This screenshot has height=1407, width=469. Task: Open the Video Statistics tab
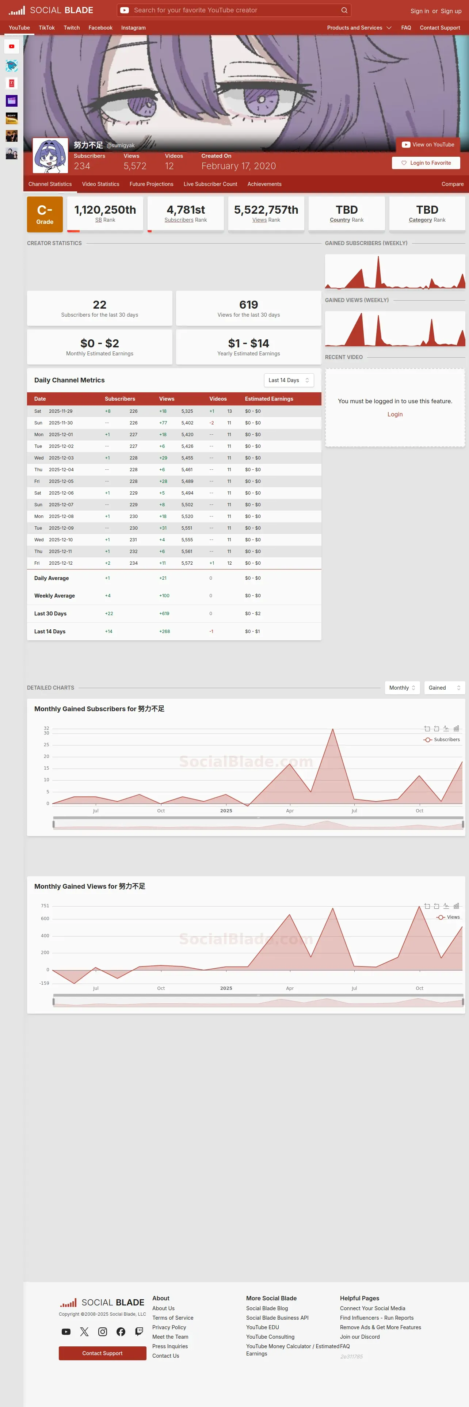[100, 184]
